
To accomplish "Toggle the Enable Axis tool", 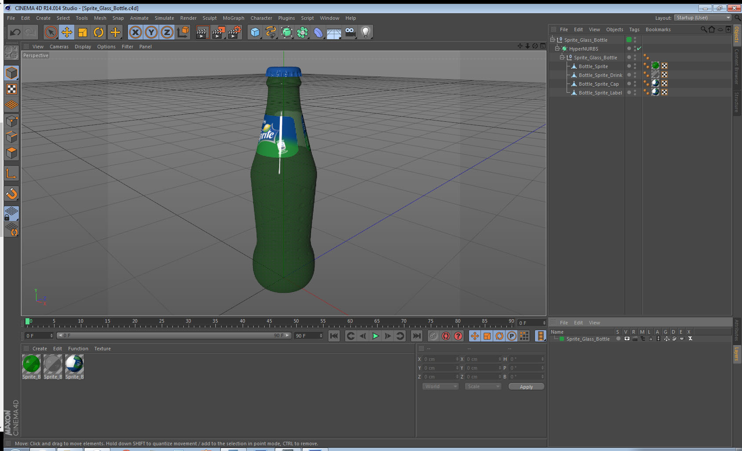I will [11, 174].
